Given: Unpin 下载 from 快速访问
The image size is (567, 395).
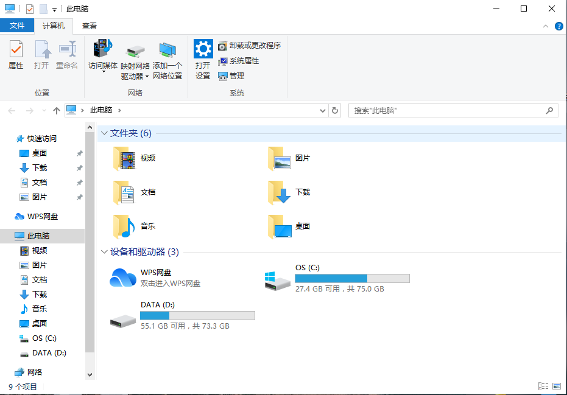Looking at the screenshot, I should coord(79,167).
